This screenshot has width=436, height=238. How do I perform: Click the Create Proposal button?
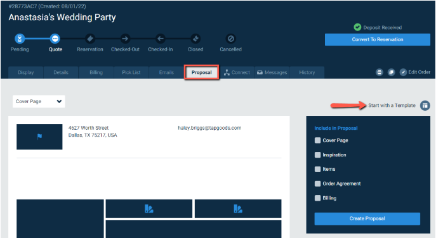367,218
